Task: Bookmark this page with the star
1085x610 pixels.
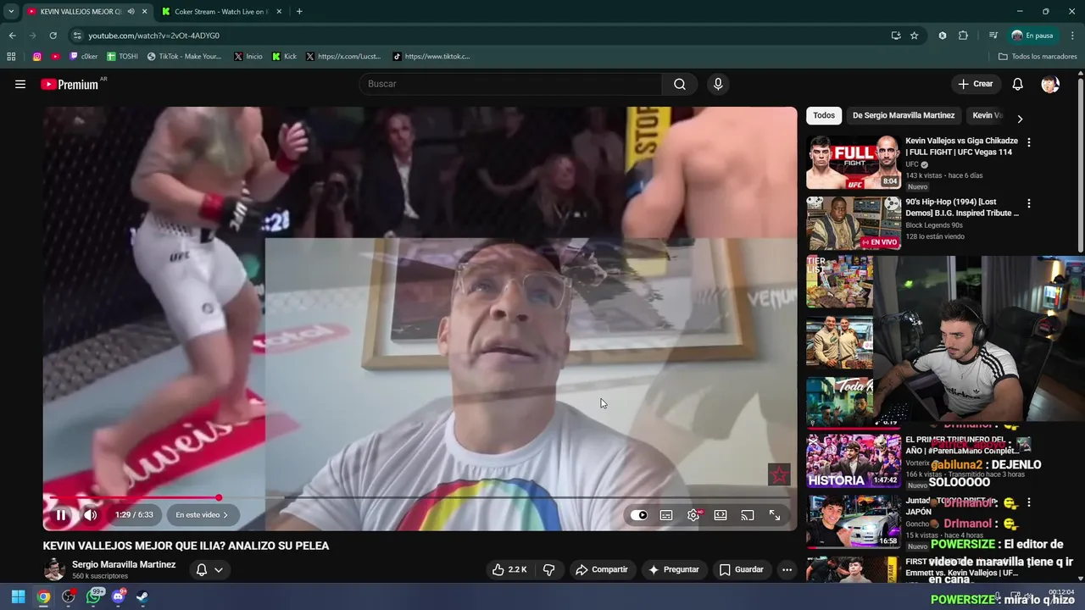Action: [x=915, y=36]
